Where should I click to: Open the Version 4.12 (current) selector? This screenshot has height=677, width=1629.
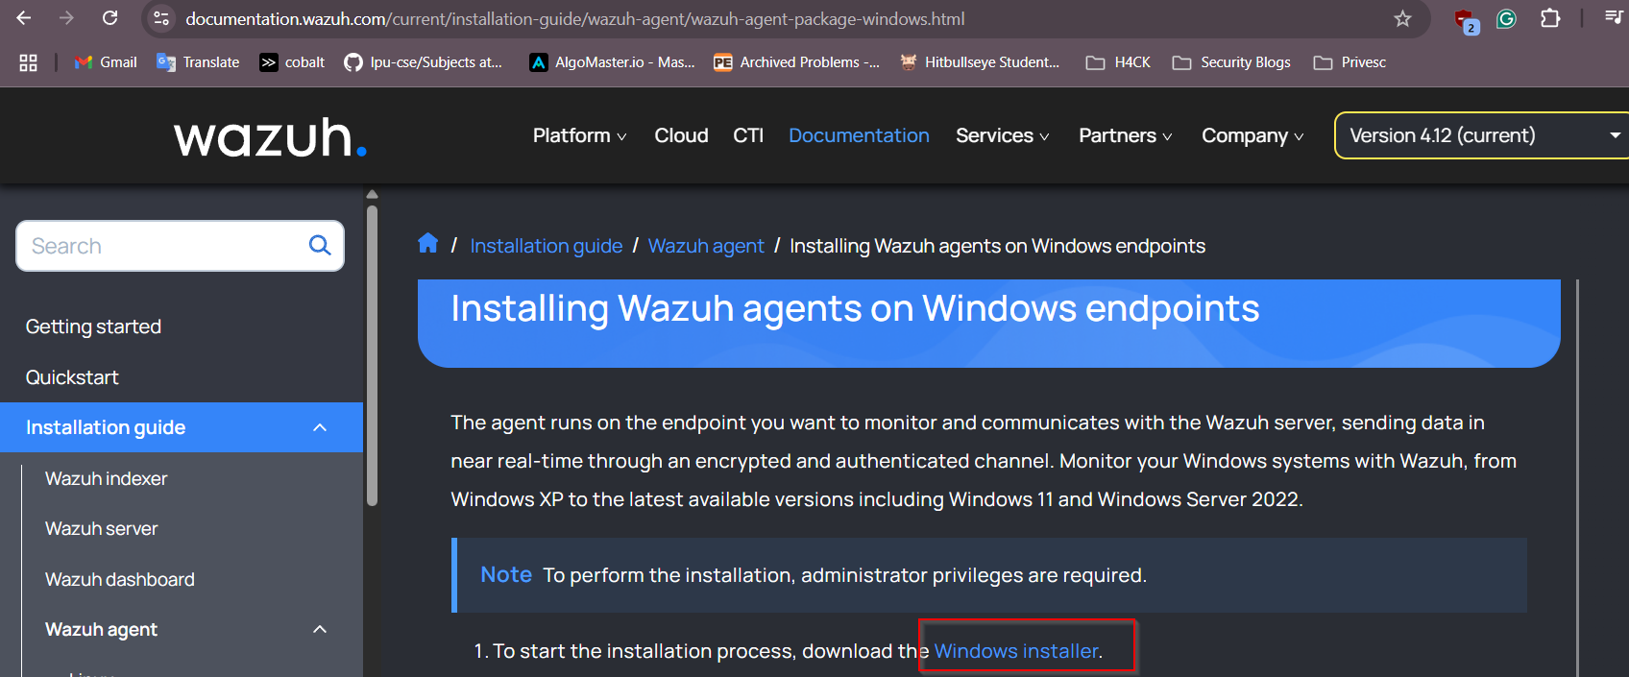click(x=1481, y=135)
